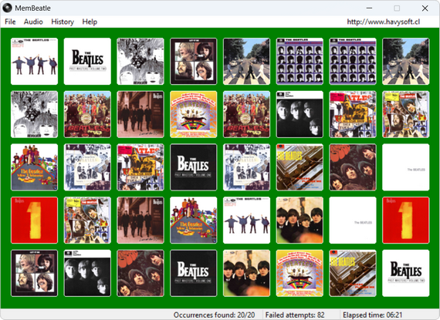Click Anthology 1 card in second row
This screenshot has width=440, height=320.
353,114
